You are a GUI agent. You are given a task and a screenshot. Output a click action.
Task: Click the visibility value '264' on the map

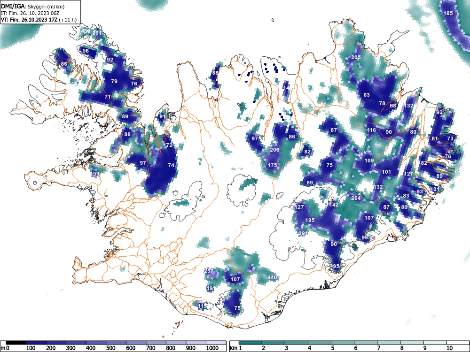pyautogui.click(x=356, y=198)
